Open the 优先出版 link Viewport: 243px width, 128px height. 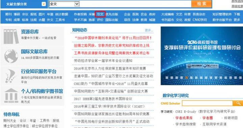click(112, 14)
